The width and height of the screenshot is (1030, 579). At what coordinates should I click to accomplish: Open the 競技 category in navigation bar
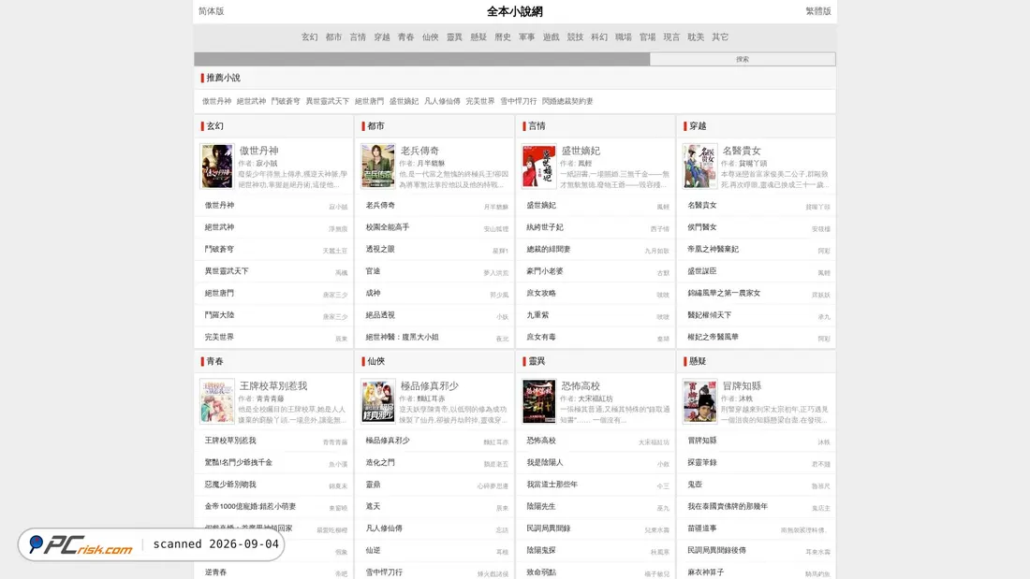[575, 37]
